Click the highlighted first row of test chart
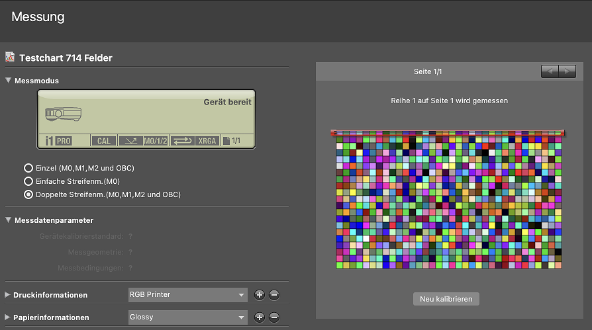 448,133
